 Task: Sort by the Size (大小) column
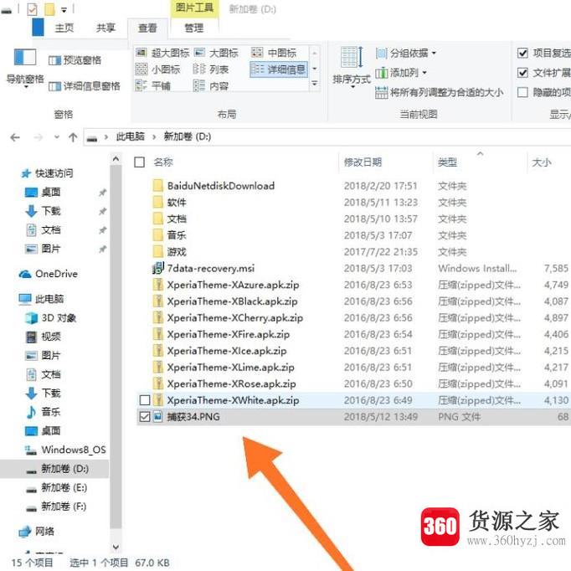tap(542, 162)
